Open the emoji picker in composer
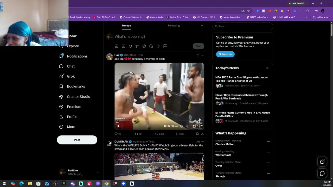This screenshot has width=333, height=187. pyautogui.click(x=144, y=46)
